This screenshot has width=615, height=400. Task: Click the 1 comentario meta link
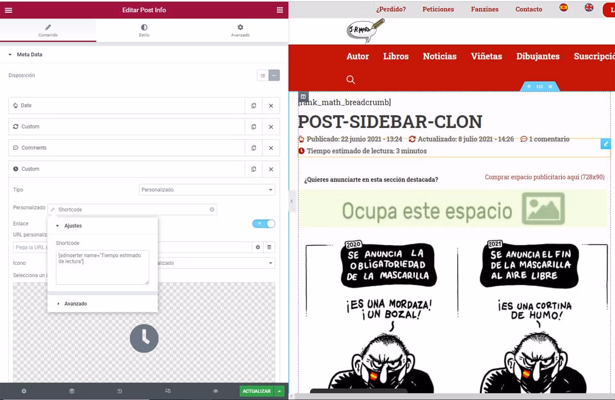click(x=545, y=139)
